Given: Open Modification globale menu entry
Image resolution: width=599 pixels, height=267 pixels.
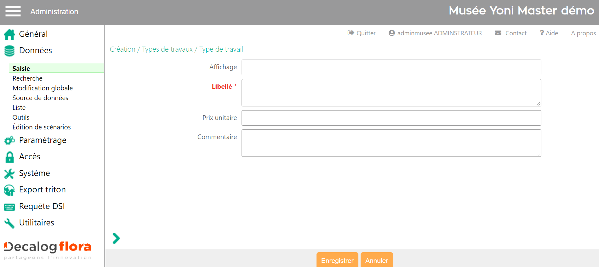Looking at the screenshot, I should click(x=43, y=88).
